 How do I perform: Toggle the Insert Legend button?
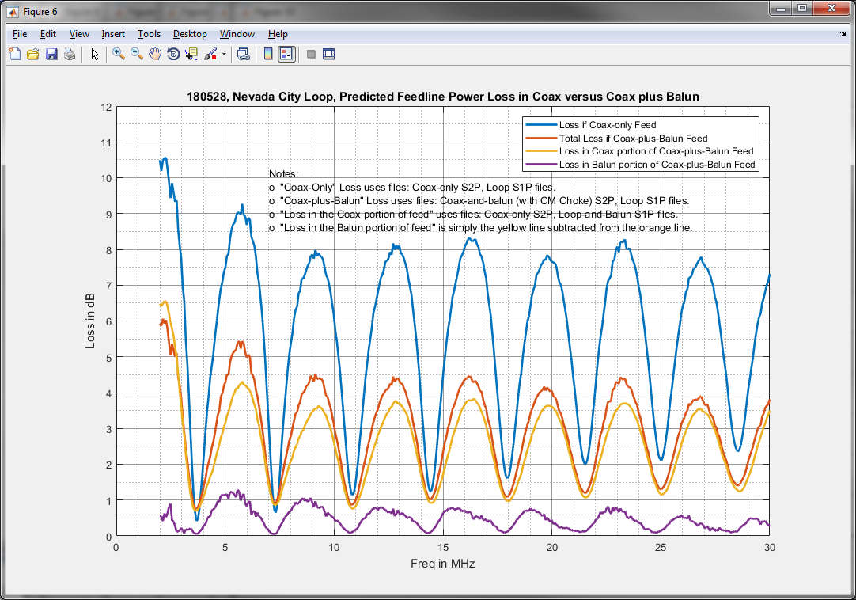[x=286, y=54]
